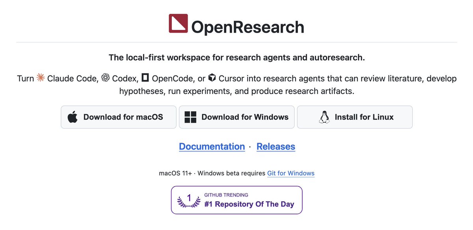Image resolution: width=473 pixels, height=230 pixels.
Task: Click the 'GITHUB TRENDING' small label
Action: point(226,195)
